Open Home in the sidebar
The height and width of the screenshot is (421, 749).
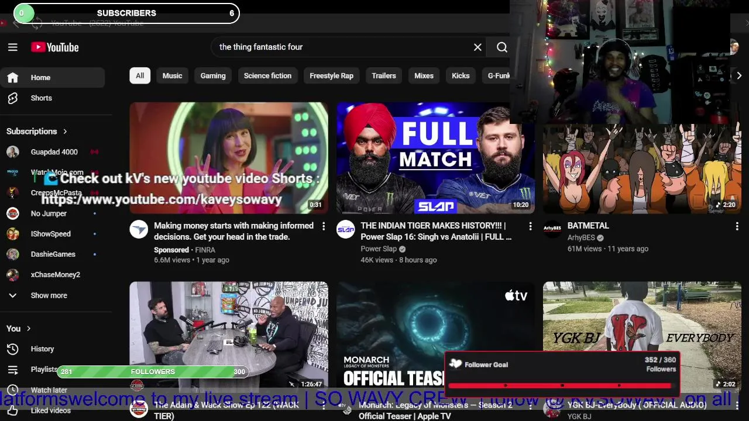(x=53, y=78)
